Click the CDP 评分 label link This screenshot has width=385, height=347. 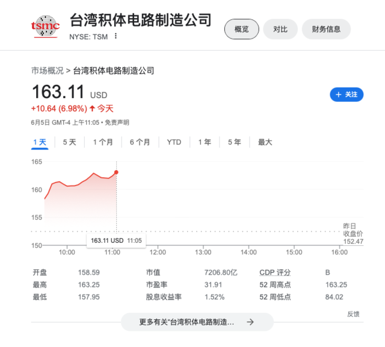click(275, 272)
